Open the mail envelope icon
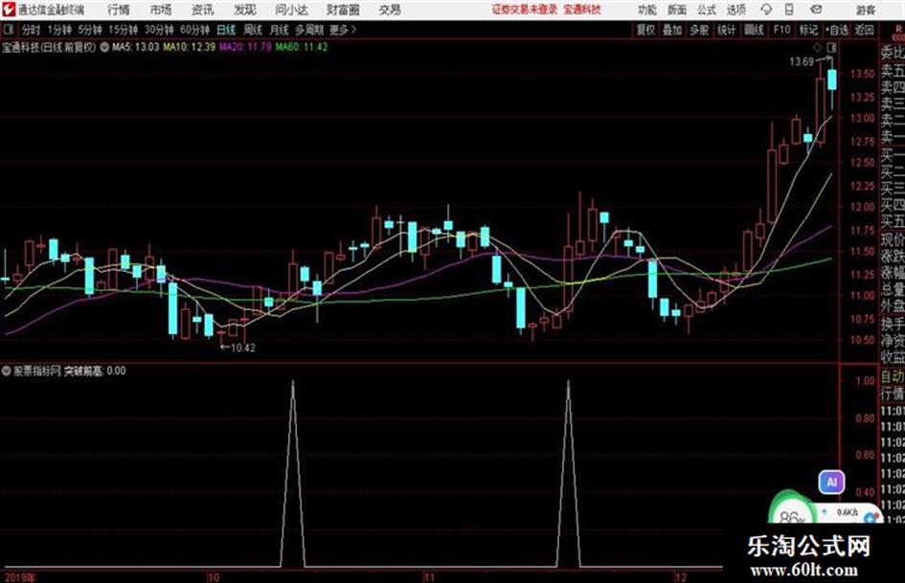 tap(816, 10)
